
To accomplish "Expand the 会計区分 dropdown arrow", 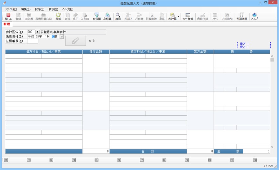I will tap(38, 32).
